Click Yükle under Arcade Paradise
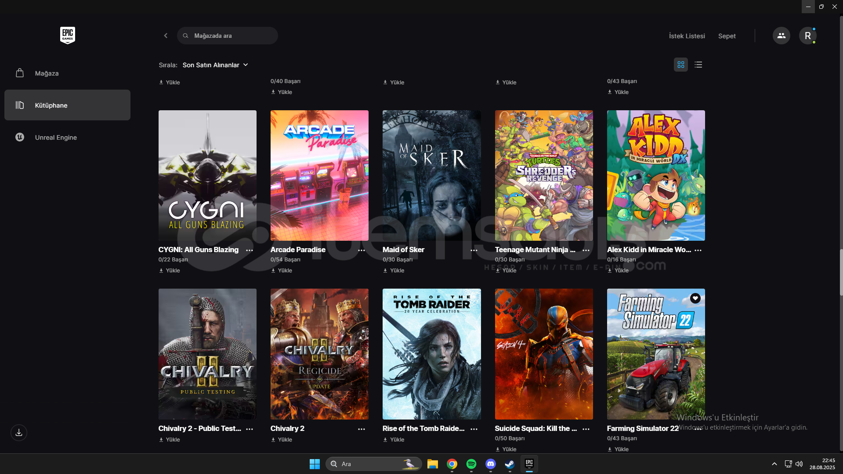The width and height of the screenshot is (843, 474). (282, 271)
